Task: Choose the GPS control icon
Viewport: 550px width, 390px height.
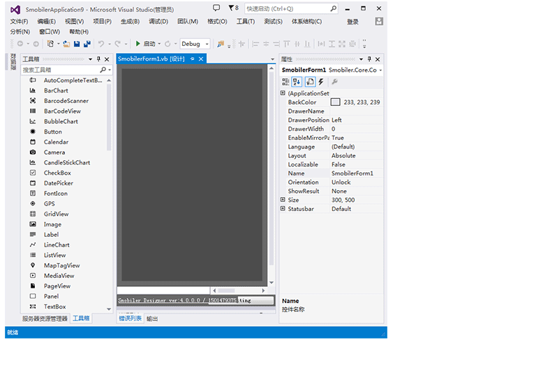Action: pyautogui.click(x=33, y=203)
